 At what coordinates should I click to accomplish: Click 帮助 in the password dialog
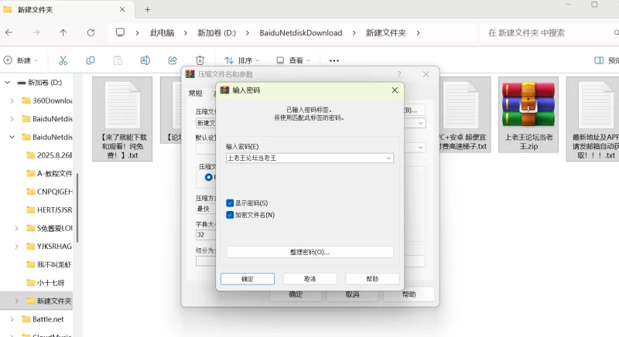(372, 279)
